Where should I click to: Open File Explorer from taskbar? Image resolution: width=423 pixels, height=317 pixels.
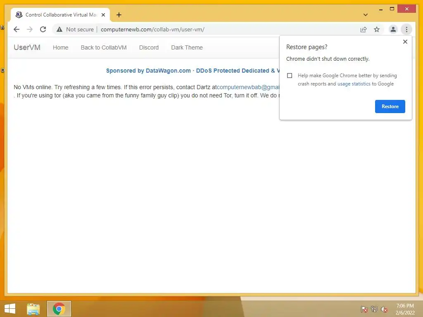33,309
